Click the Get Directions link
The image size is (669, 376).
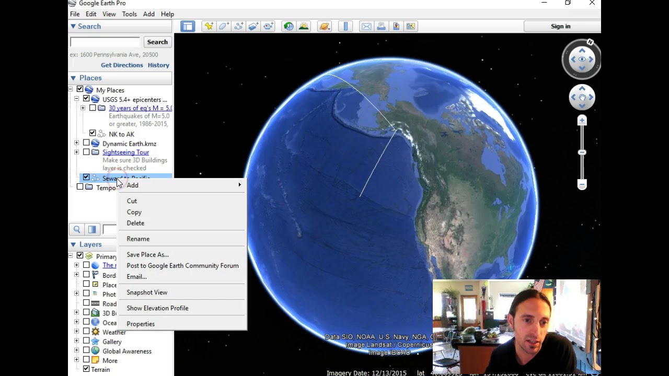[122, 65]
